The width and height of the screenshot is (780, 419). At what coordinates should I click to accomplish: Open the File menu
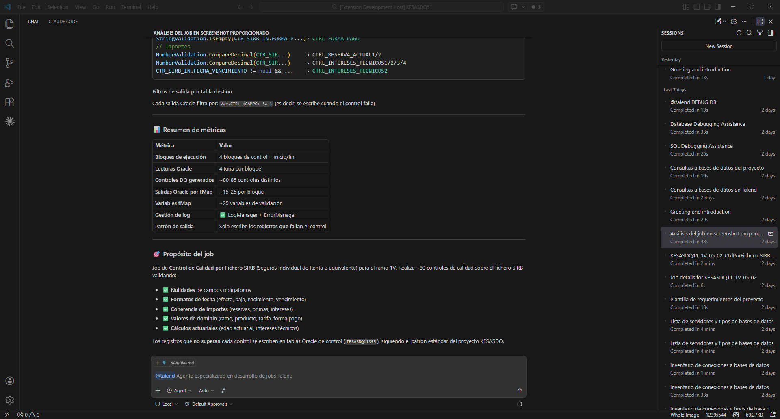click(22, 7)
